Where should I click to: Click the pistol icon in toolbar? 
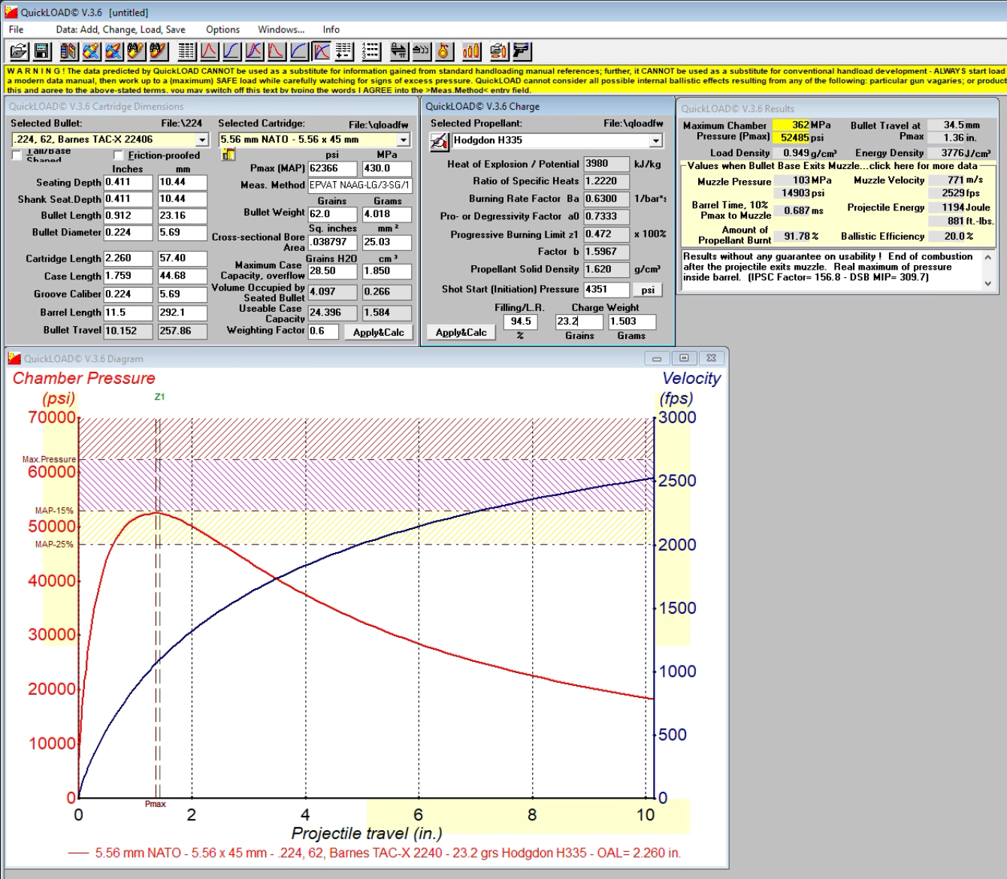[x=522, y=51]
